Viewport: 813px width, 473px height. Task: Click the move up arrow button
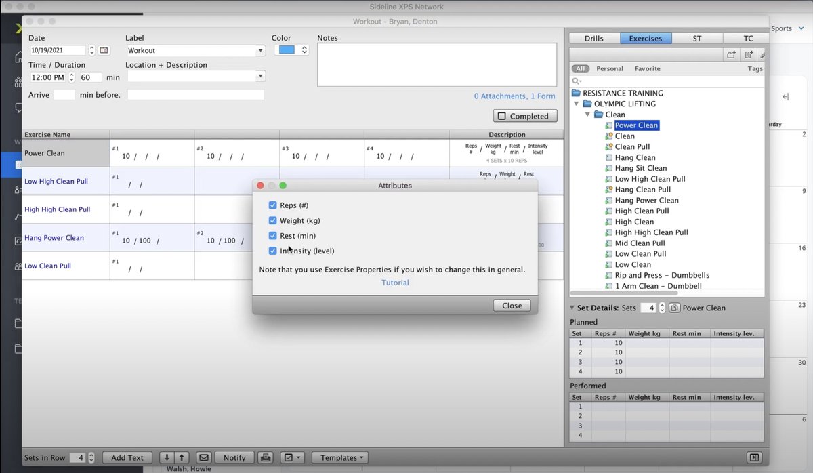pyautogui.click(x=182, y=457)
